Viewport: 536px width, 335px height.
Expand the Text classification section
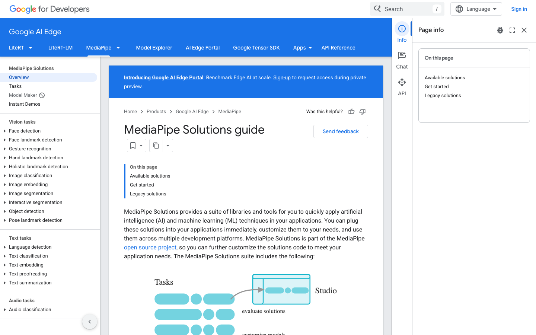tap(5, 256)
